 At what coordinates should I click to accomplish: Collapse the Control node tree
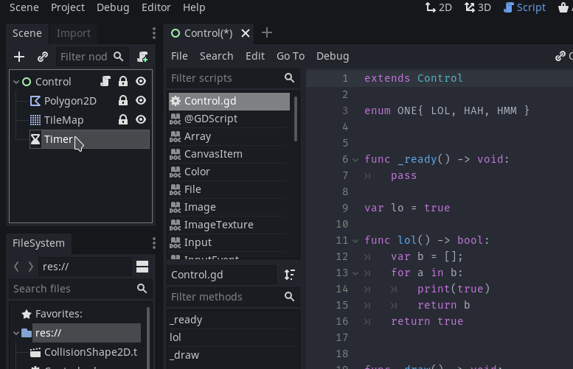[16, 82]
